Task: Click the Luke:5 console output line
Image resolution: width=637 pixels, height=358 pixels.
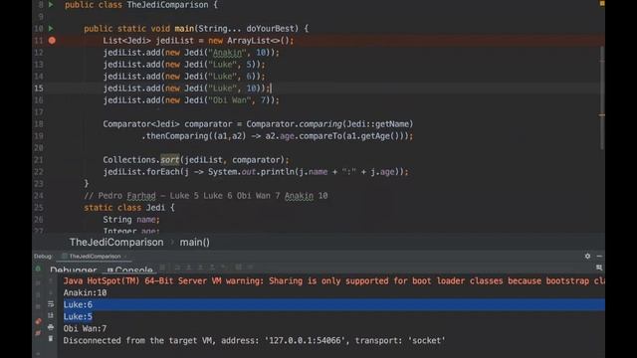Action: click(x=78, y=316)
